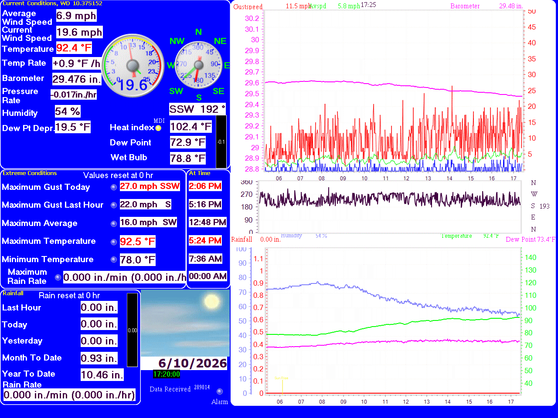Select the Heat index value 102.4 °F
The width and height of the screenshot is (558, 418).
pyautogui.click(x=191, y=127)
